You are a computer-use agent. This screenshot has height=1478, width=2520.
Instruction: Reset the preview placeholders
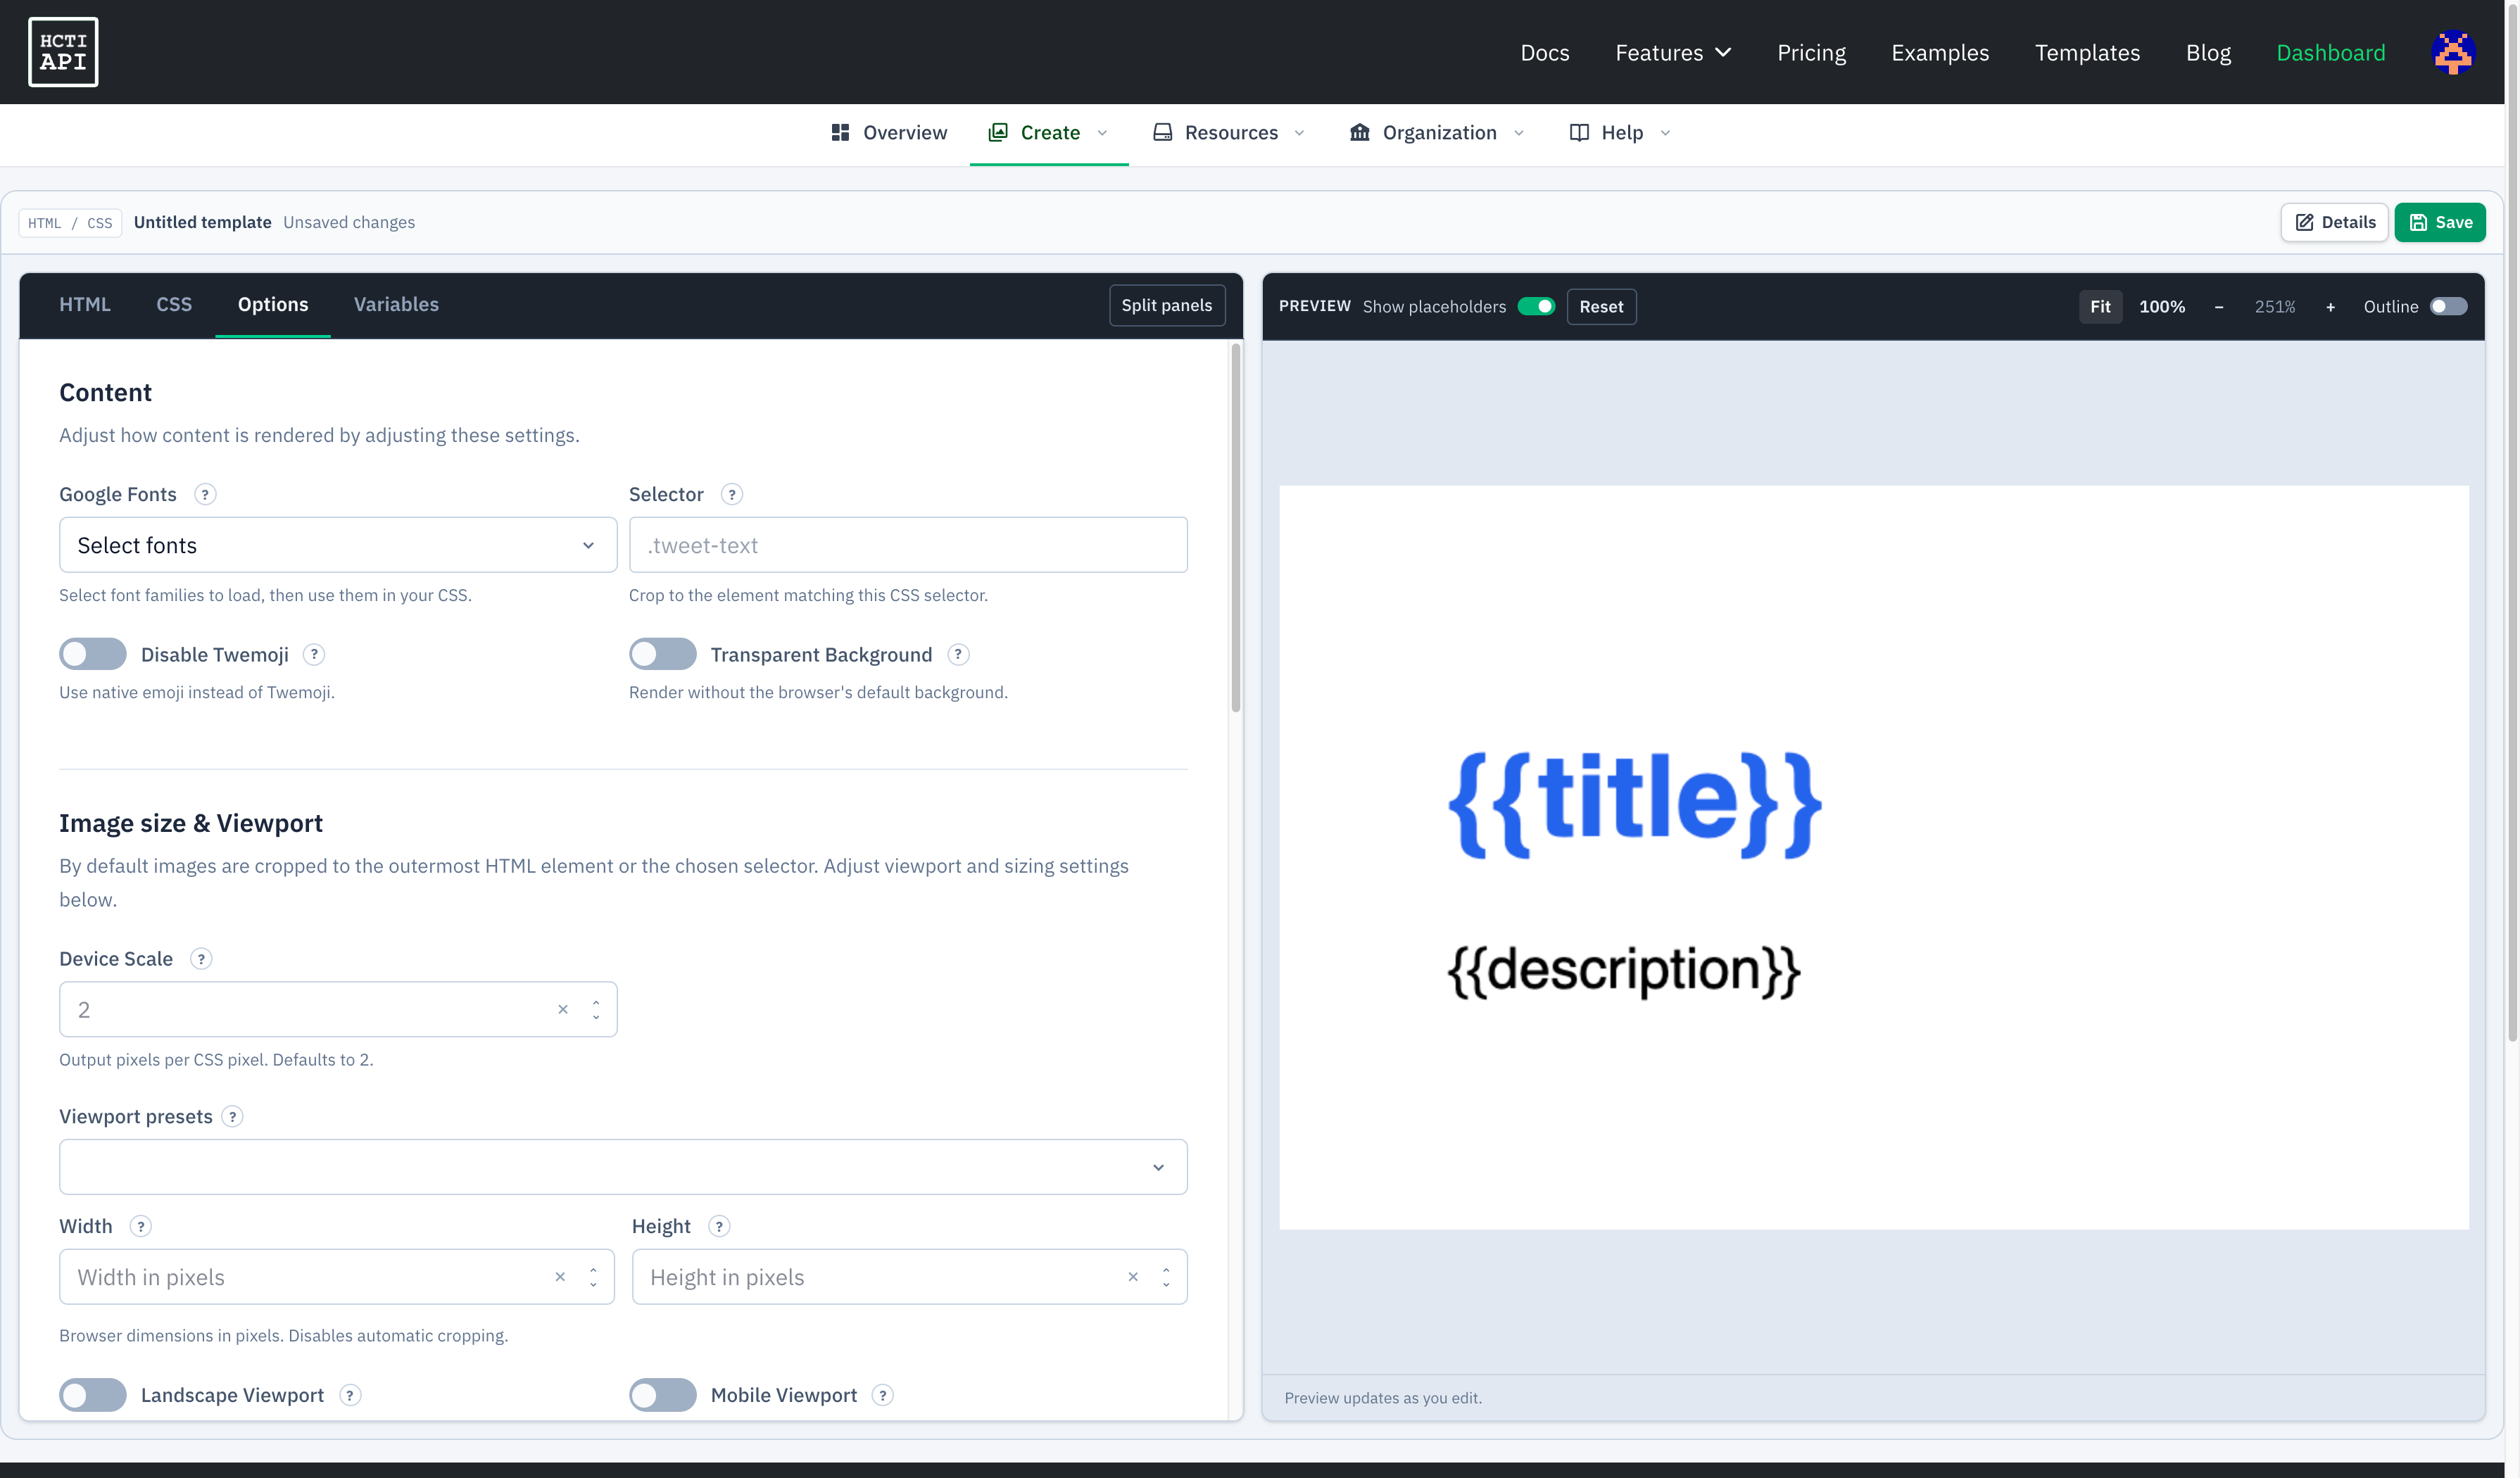pos(1601,306)
